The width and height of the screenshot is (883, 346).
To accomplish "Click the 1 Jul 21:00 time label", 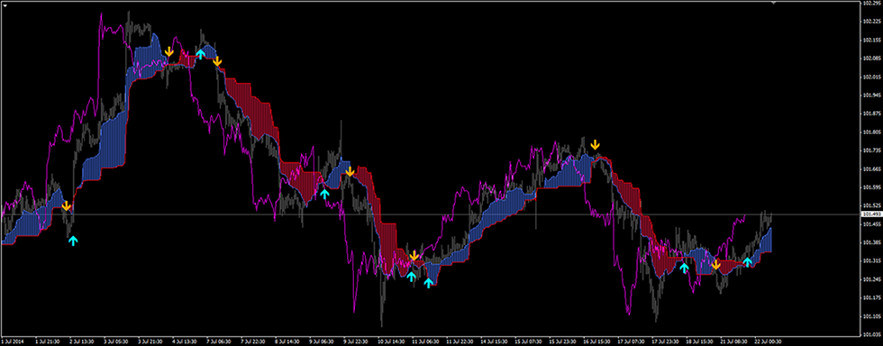I will (46, 341).
